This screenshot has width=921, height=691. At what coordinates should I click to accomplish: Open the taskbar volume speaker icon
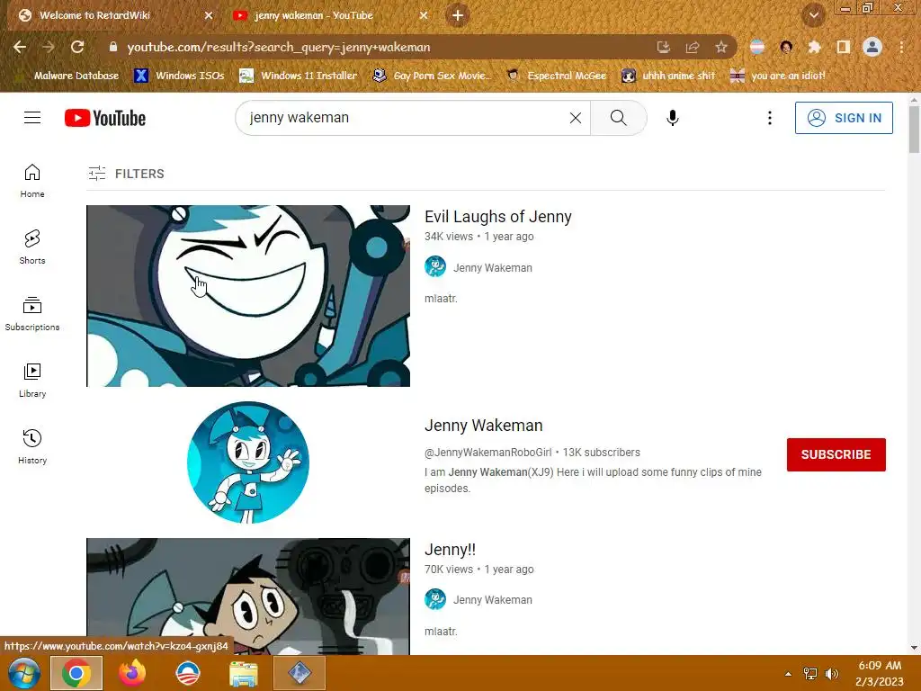(x=832, y=674)
